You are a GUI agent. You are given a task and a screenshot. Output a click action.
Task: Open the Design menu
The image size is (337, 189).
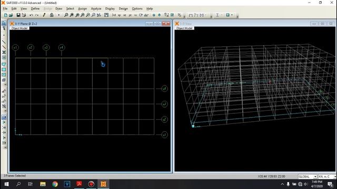click(x=123, y=9)
